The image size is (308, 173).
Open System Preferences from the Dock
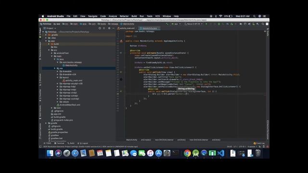coord(167,153)
